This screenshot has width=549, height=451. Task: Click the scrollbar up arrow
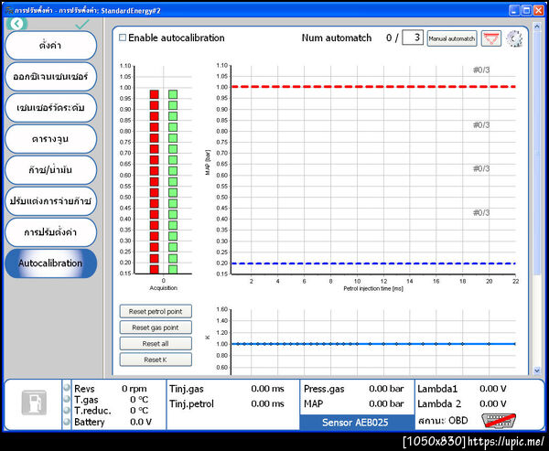[537, 27]
